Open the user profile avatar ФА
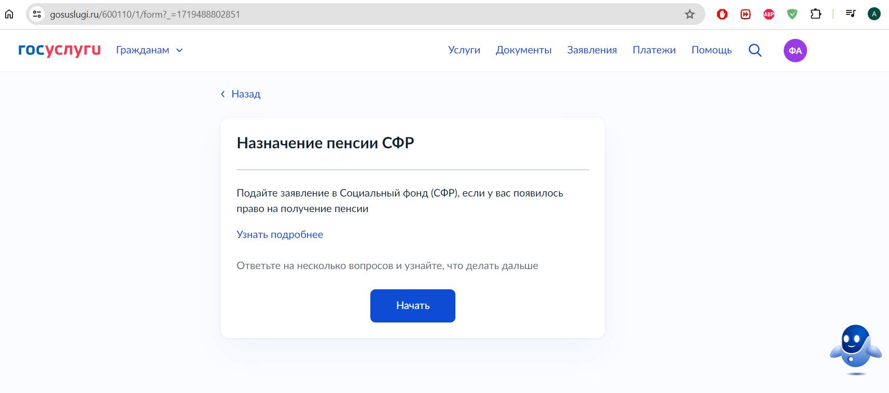 [x=795, y=50]
